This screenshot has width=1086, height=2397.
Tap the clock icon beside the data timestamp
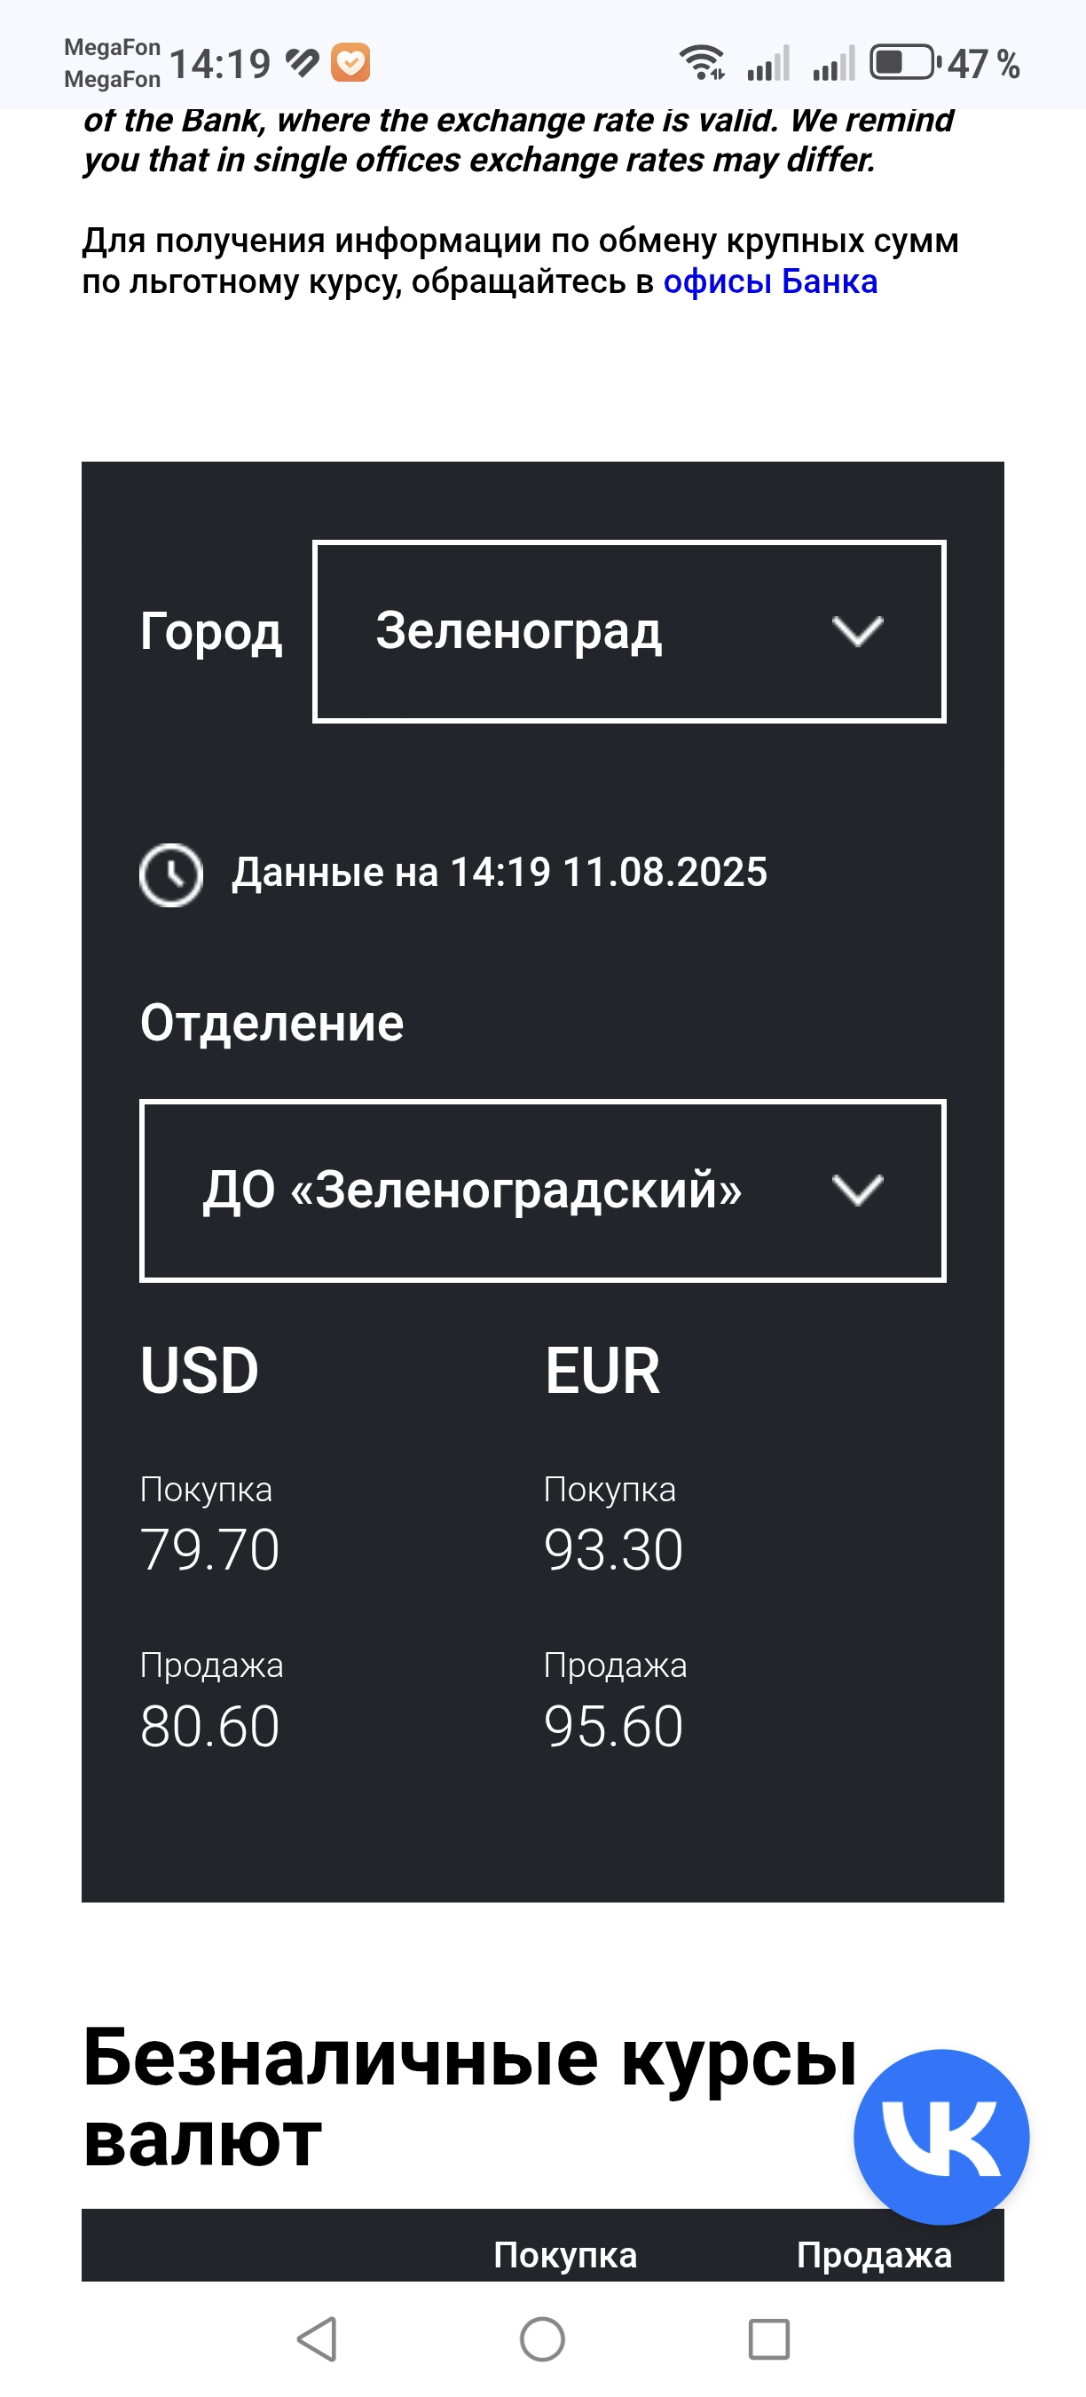pos(171,874)
